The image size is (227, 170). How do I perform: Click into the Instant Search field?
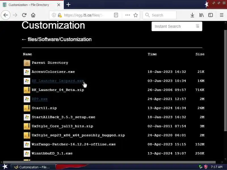click(177, 26)
